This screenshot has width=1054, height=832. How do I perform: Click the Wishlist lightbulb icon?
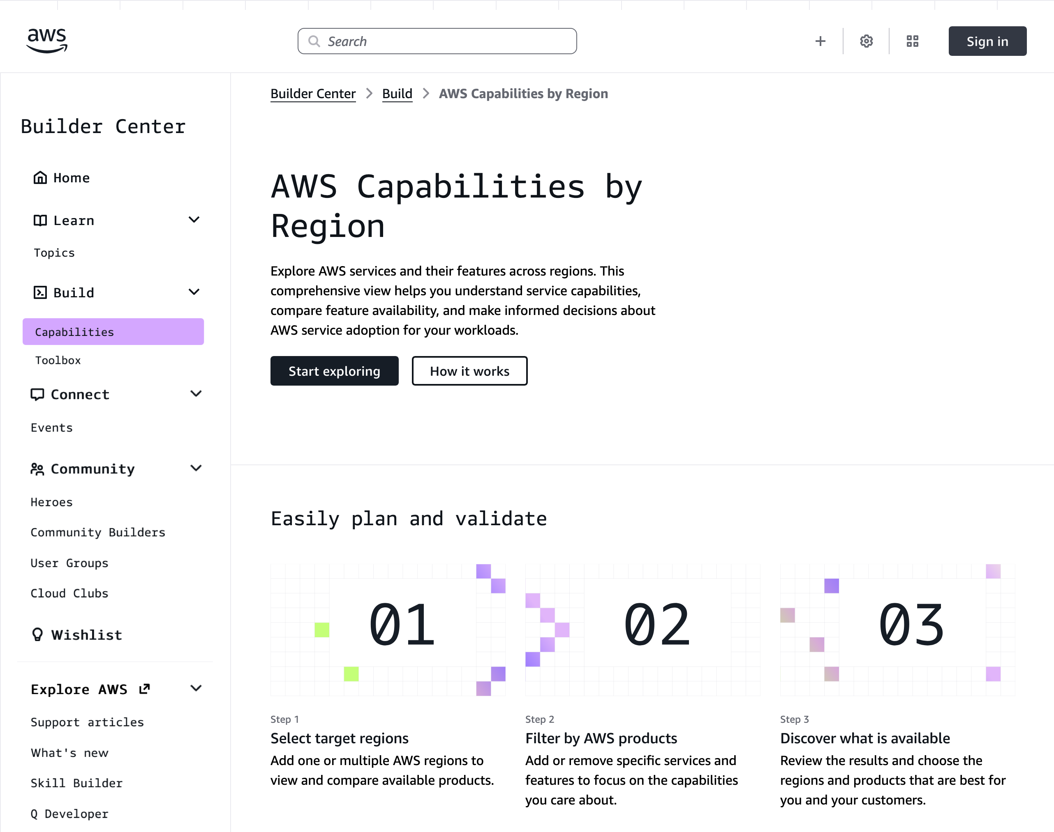coord(37,634)
